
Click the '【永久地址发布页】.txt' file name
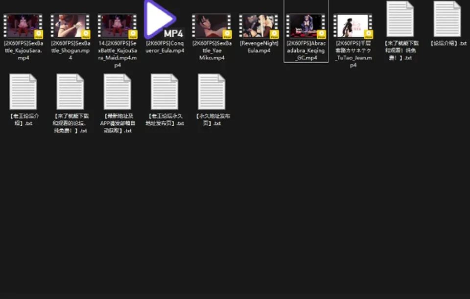click(x=212, y=119)
